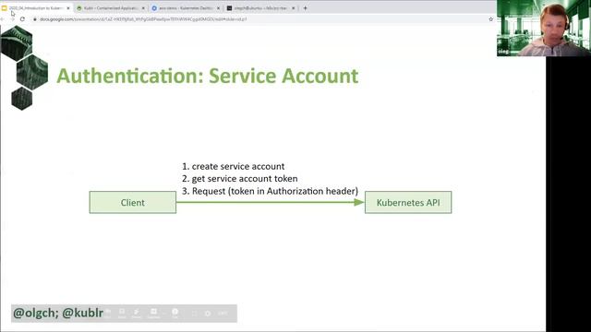591x332 pixels.
Task: Close the Introduction to Kubernetes tab
Action: click(x=68, y=8)
